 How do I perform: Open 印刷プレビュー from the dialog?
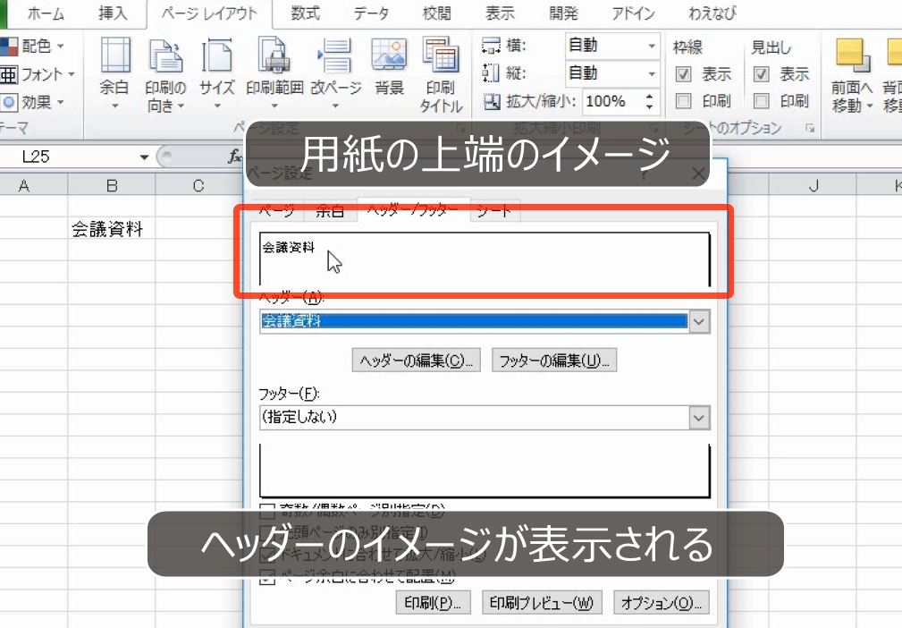[540, 602]
